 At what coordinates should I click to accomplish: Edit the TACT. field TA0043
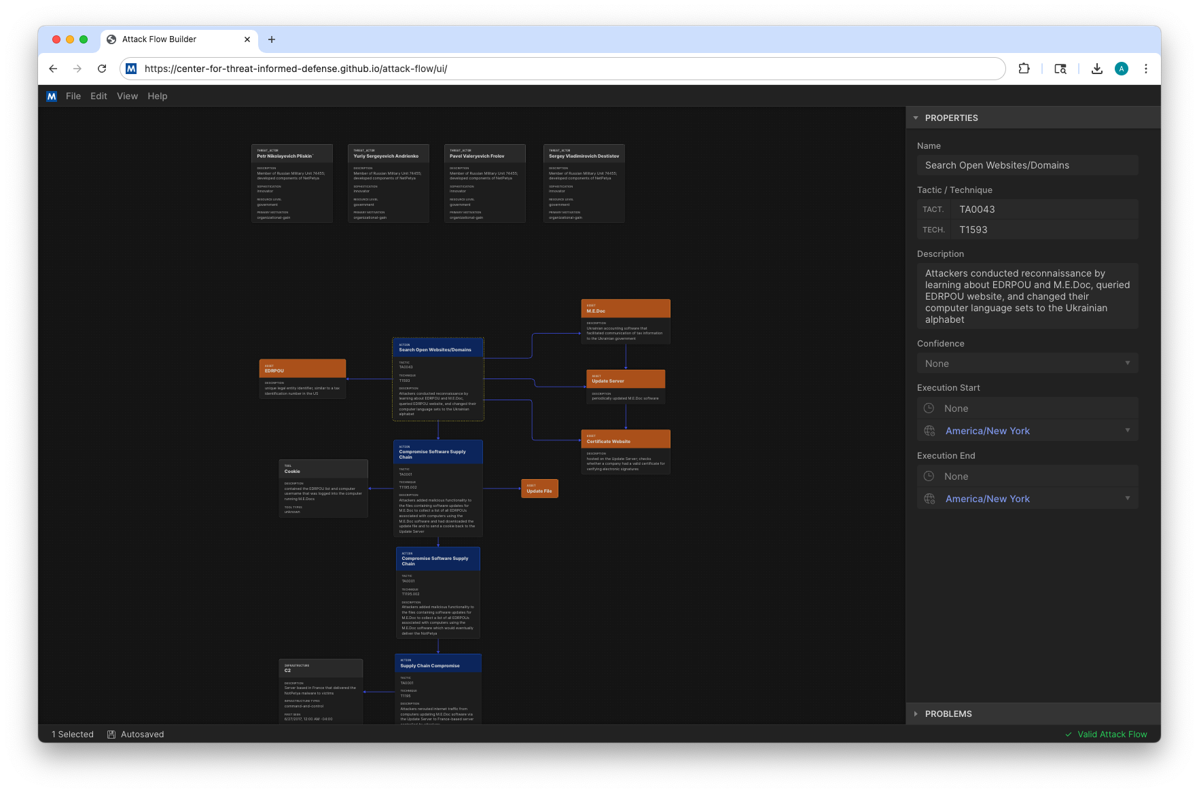pyautogui.click(x=1044, y=209)
